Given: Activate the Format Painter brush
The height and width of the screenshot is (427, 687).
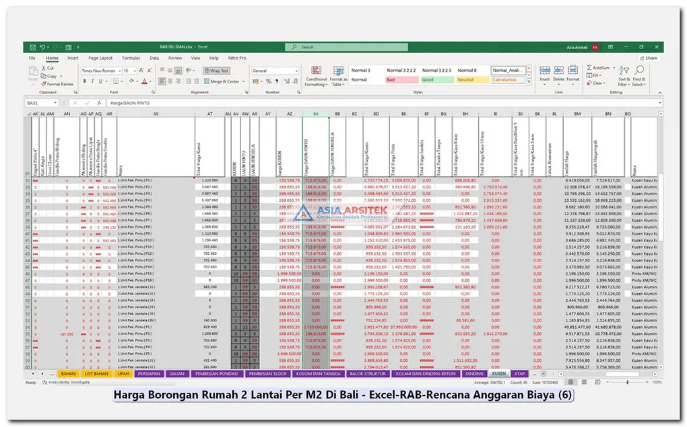Looking at the screenshot, I should (x=44, y=83).
